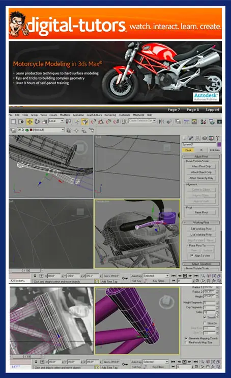Switch to Display command panel tab

click(211, 138)
